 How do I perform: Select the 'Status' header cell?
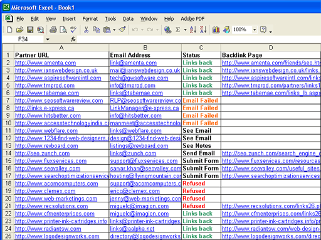click(201, 55)
